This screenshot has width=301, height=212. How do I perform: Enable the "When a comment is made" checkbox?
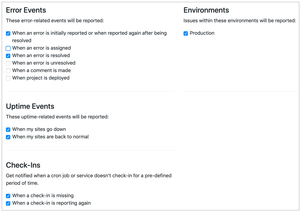point(8,70)
